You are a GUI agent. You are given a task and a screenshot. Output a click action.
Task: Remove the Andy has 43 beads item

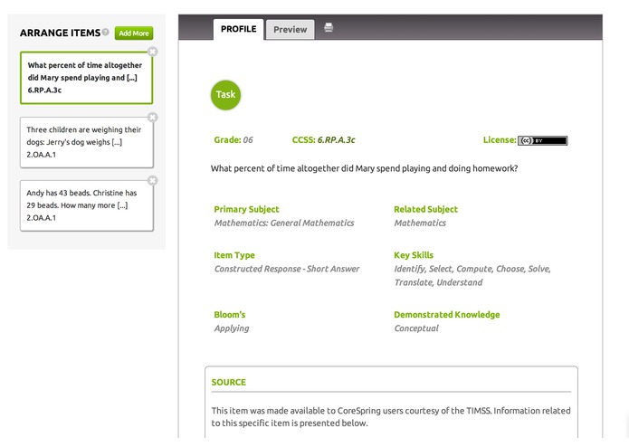[x=152, y=180]
